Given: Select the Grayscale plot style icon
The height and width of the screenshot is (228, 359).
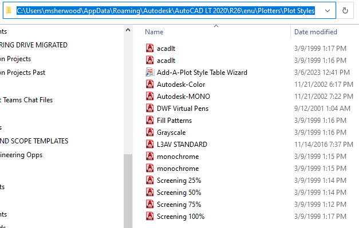Looking at the screenshot, I should tap(150, 132).
